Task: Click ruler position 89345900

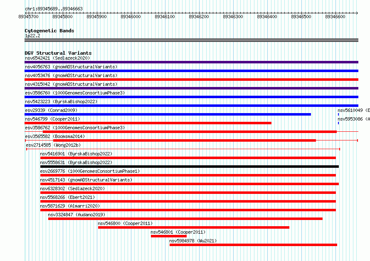Action: coord(96,17)
